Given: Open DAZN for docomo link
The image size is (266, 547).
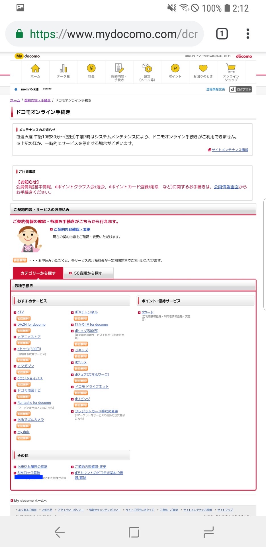Looking at the screenshot, I should coord(31,324).
